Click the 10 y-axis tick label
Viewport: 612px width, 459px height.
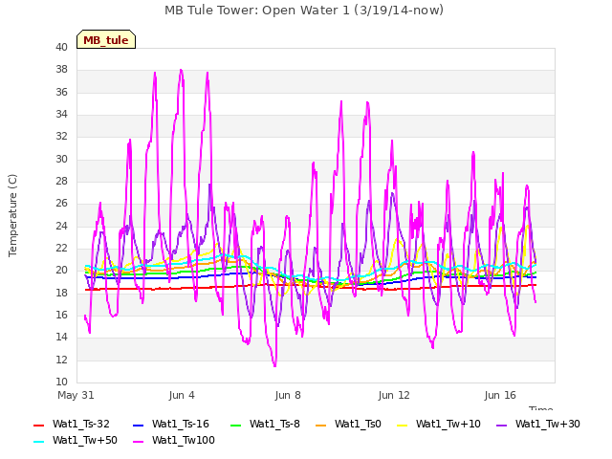coord(61,382)
